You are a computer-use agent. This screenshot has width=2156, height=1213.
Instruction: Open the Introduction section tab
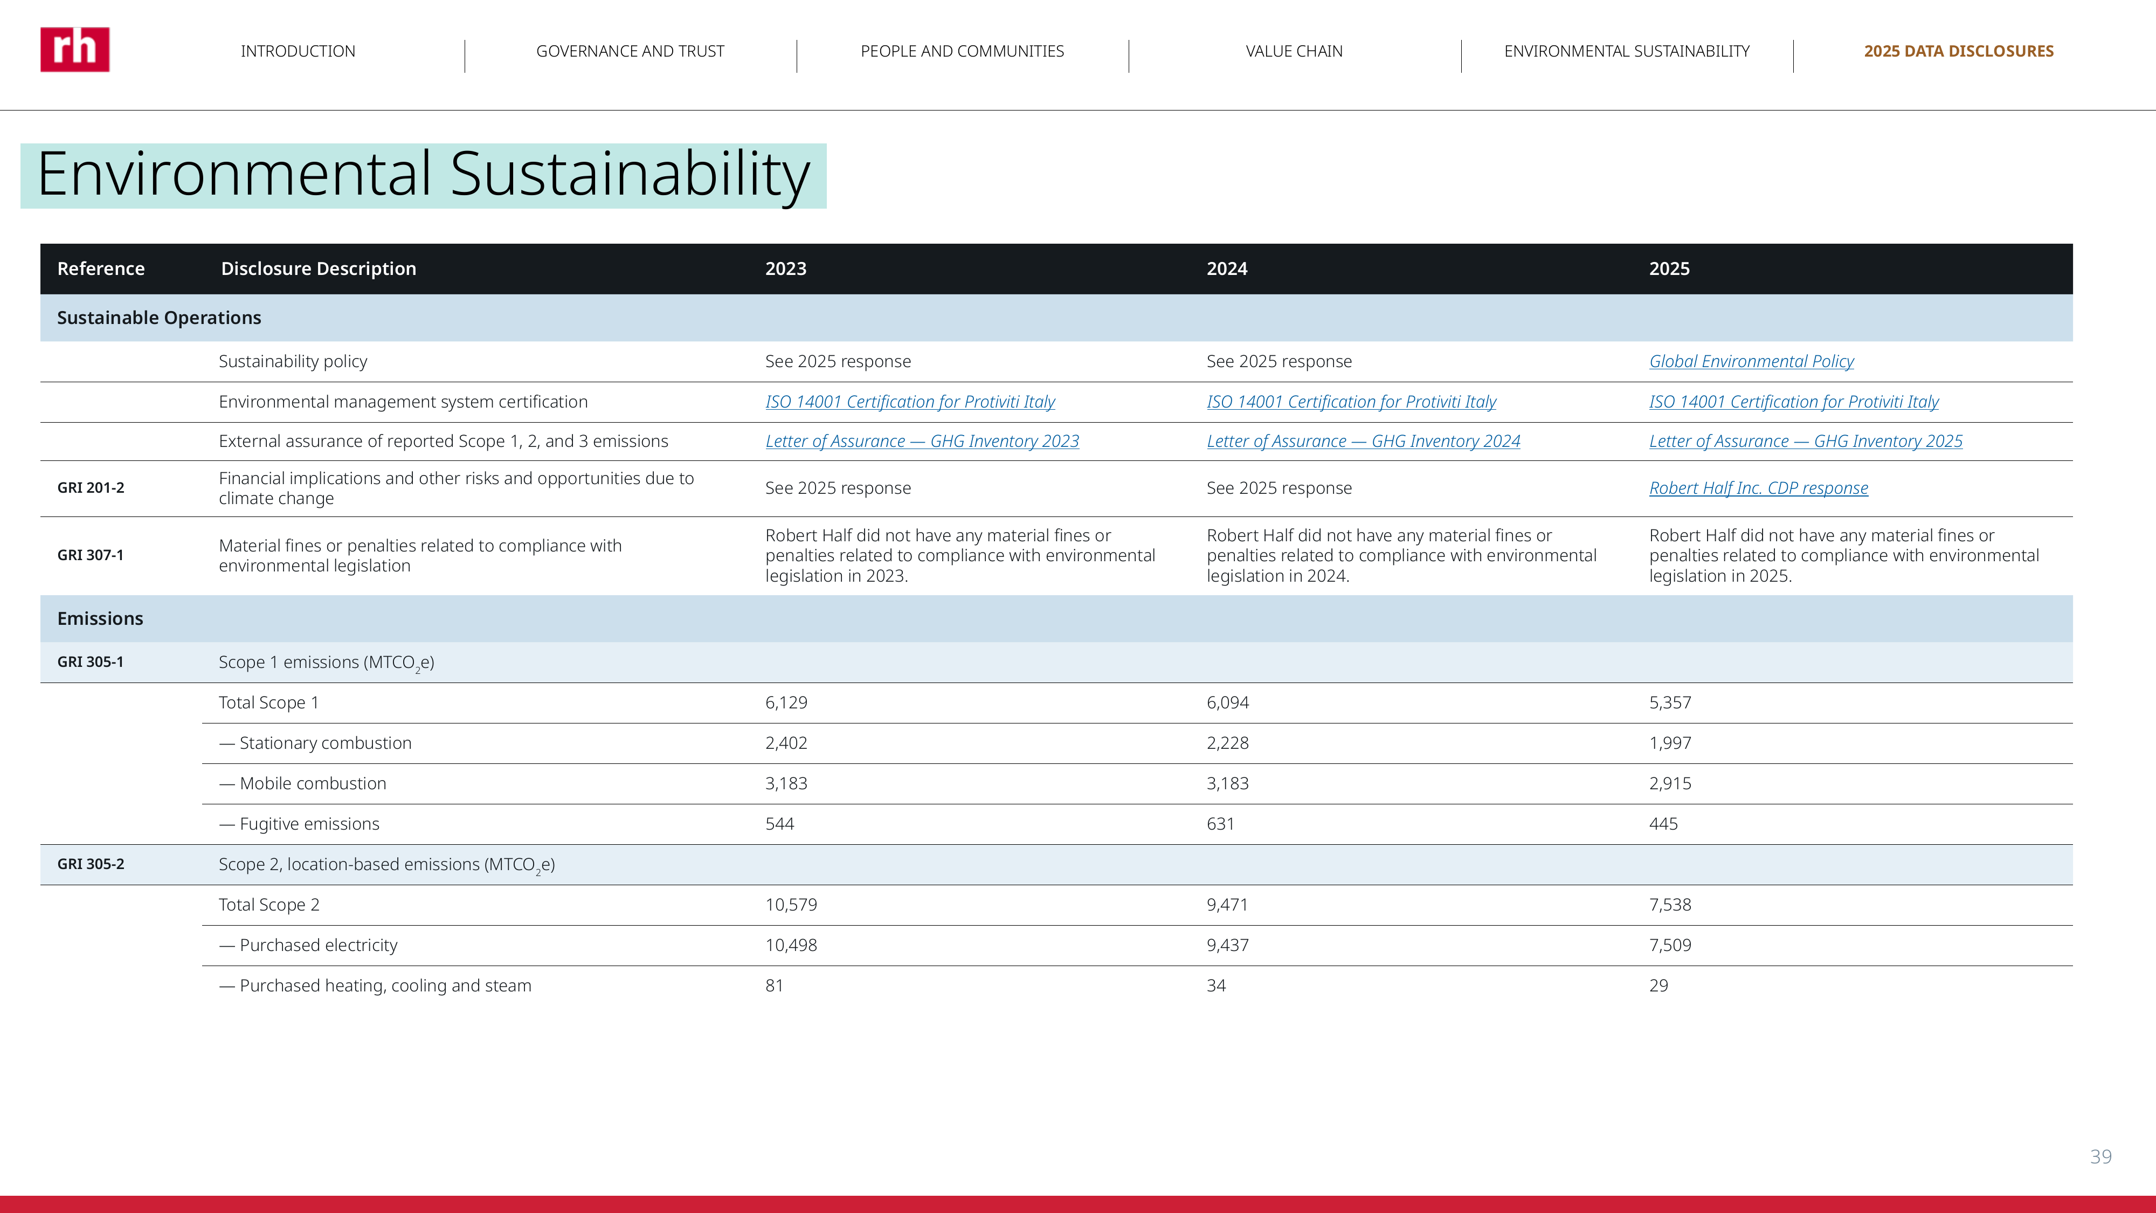(x=298, y=51)
